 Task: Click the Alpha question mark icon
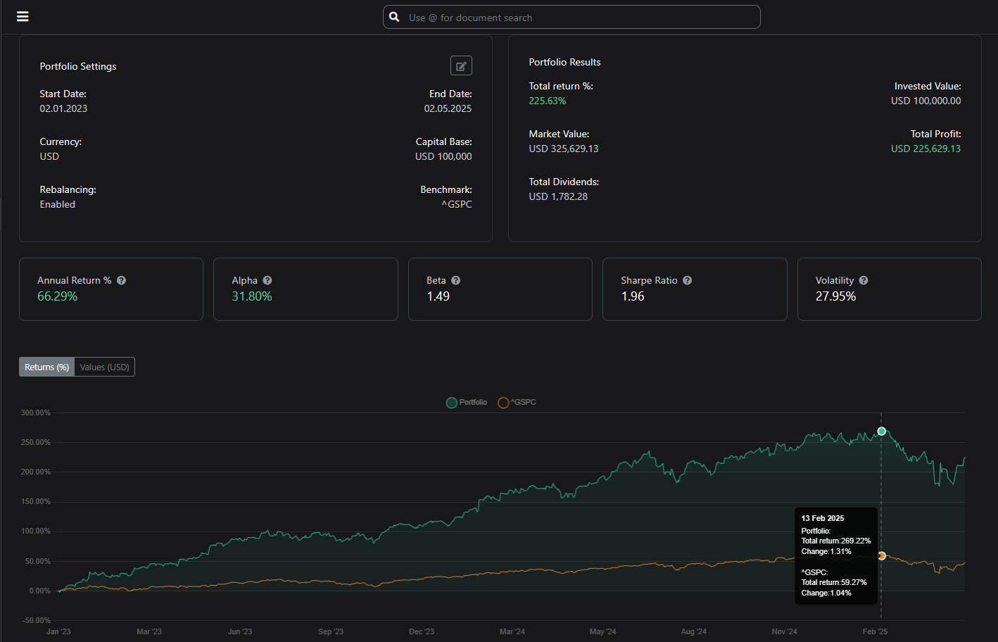[x=267, y=279]
